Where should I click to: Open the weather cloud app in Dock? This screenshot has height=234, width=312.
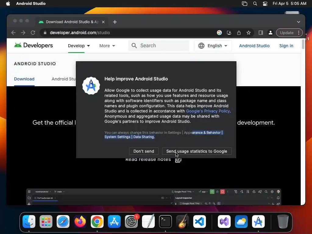241,222
